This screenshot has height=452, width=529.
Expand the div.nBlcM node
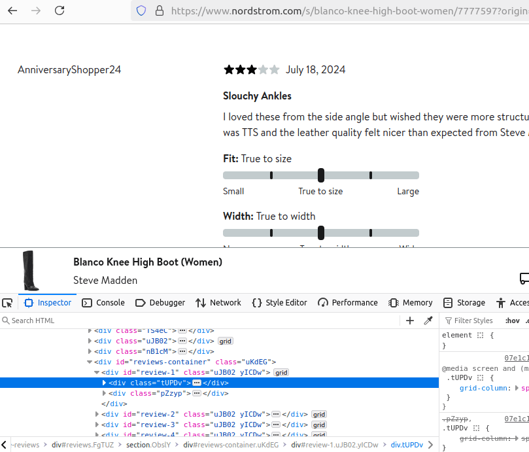click(x=90, y=351)
